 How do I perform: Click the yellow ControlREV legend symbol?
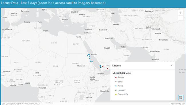pos(116,94)
